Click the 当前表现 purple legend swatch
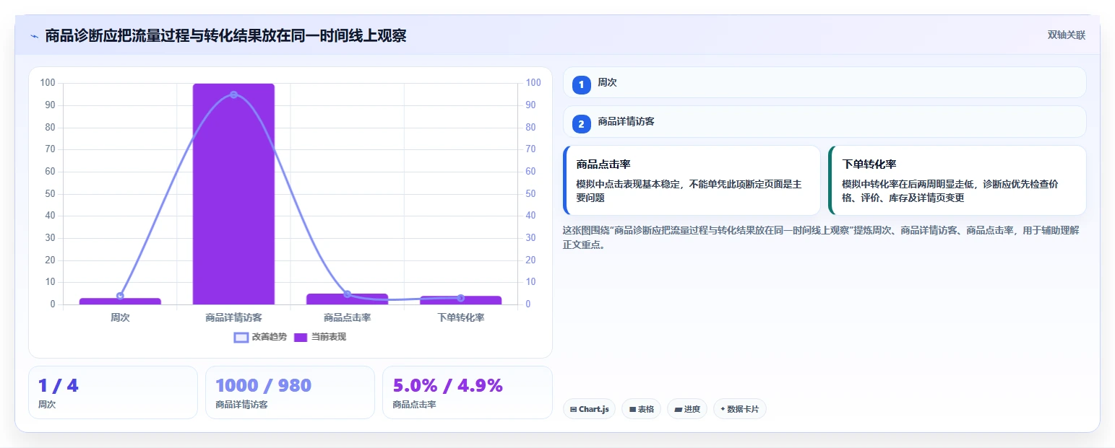 click(x=301, y=338)
